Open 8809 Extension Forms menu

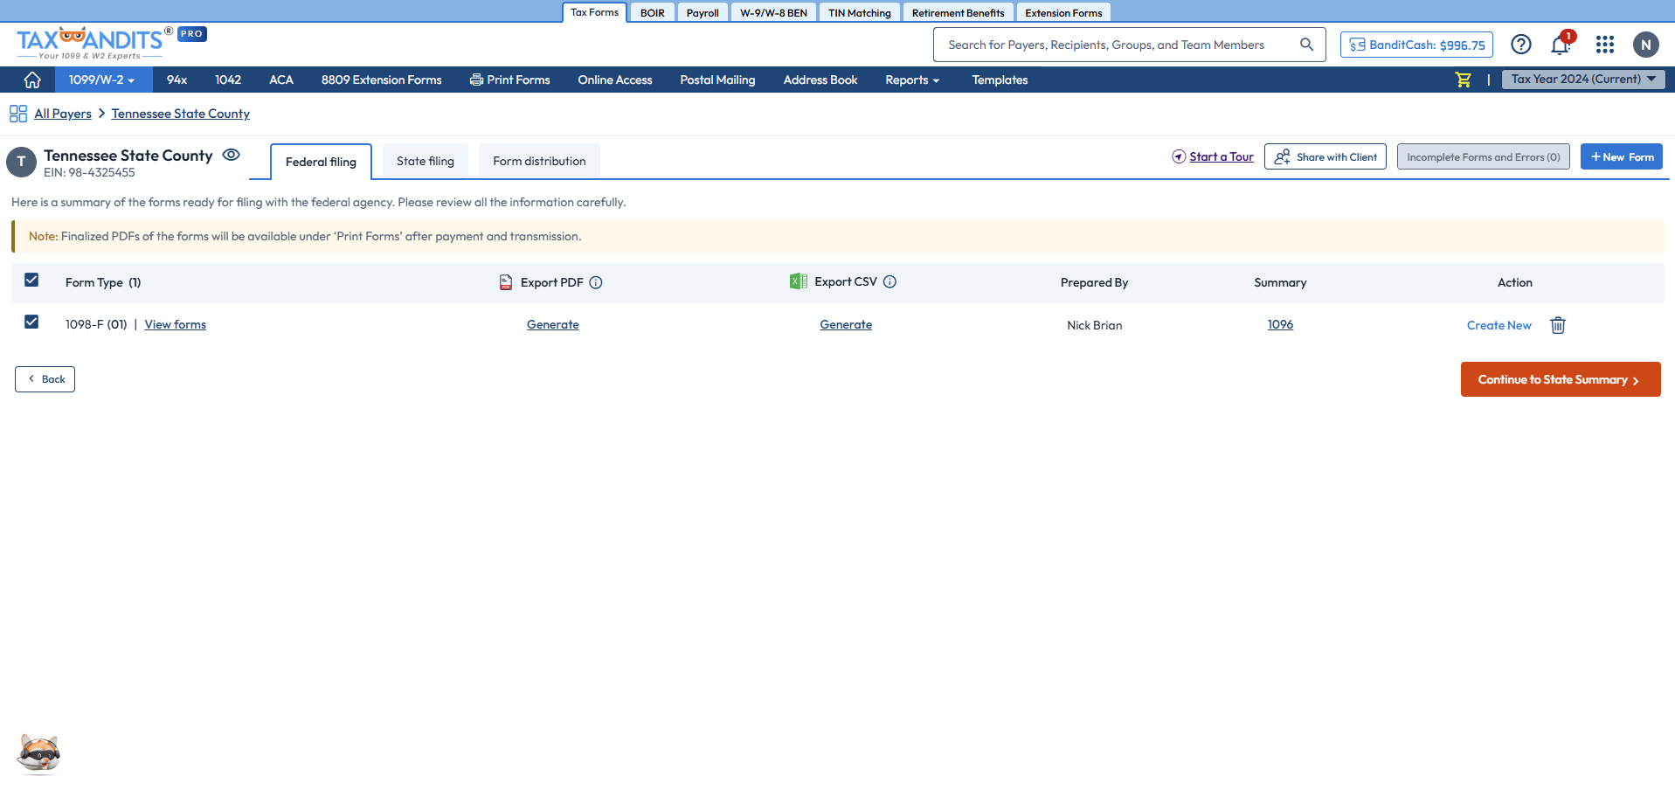click(x=382, y=80)
